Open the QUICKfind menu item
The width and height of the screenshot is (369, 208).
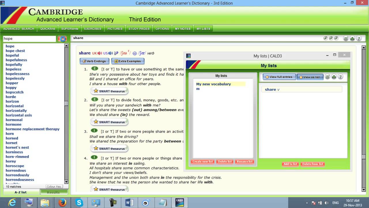click(48, 29)
